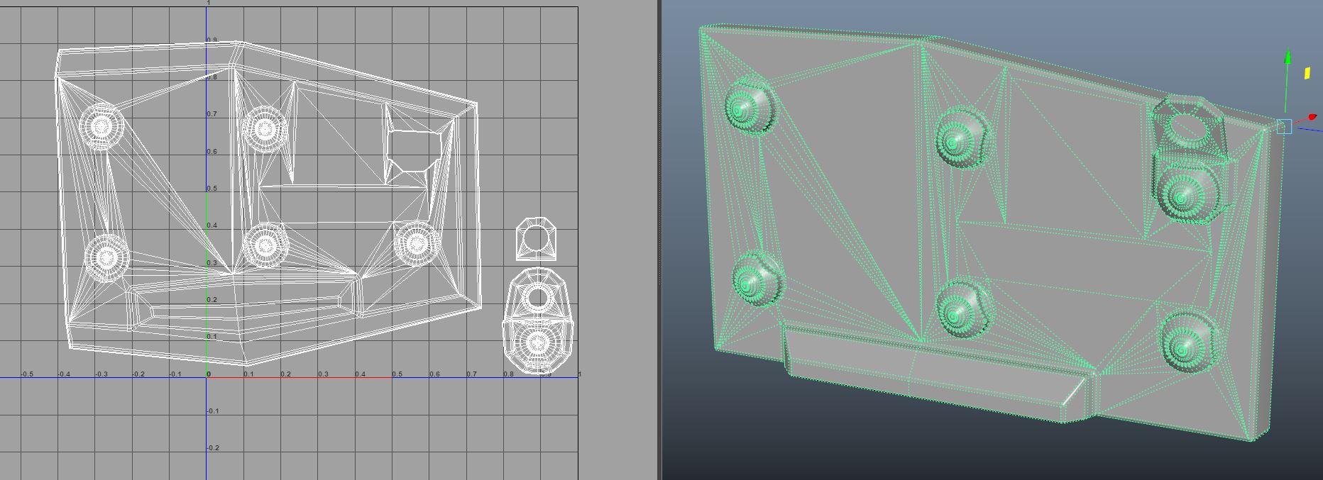Click the "0.5" label on the horizontal U axis

(x=397, y=374)
